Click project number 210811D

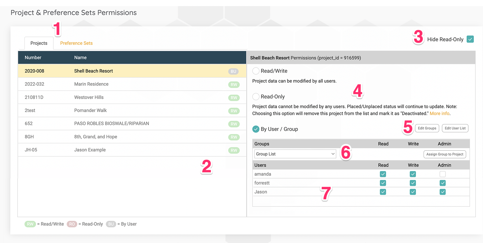34,97
